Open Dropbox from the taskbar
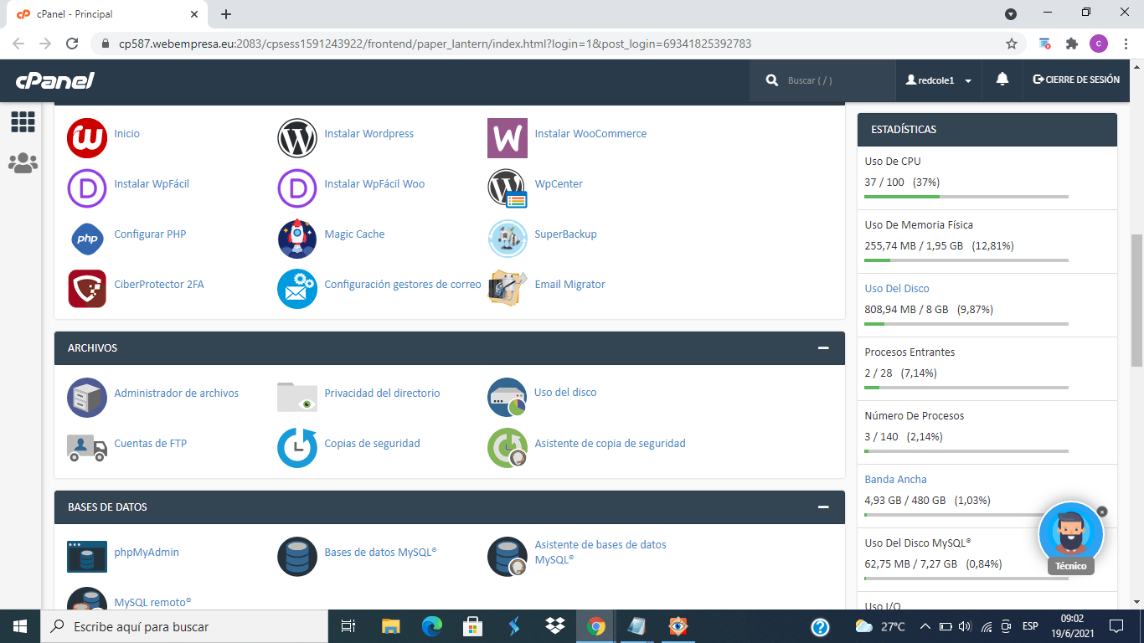 (x=554, y=626)
